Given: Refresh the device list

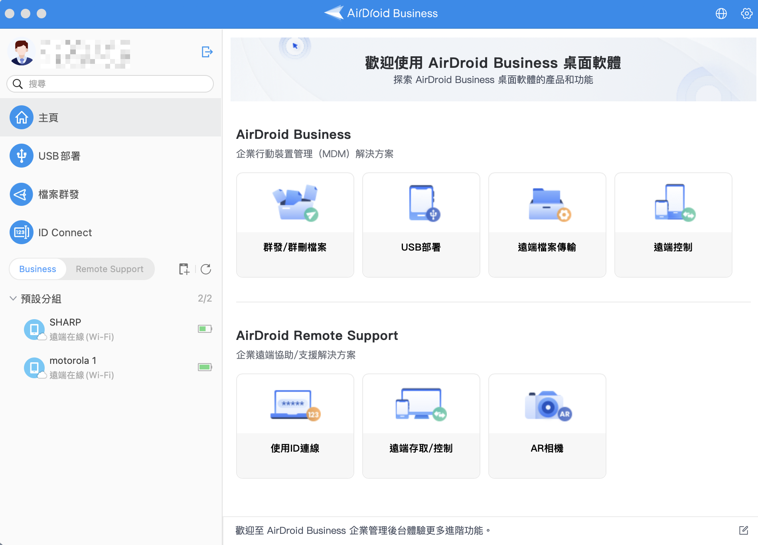Looking at the screenshot, I should pos(206,269).
